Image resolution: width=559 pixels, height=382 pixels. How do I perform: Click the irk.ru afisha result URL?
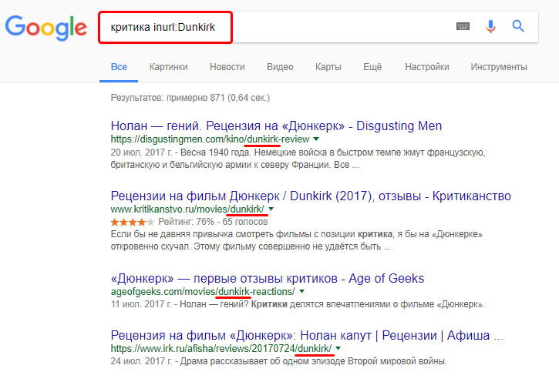click(x=221, y=349)
